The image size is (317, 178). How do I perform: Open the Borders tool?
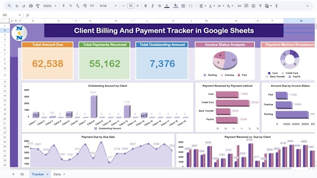[183, 6]
